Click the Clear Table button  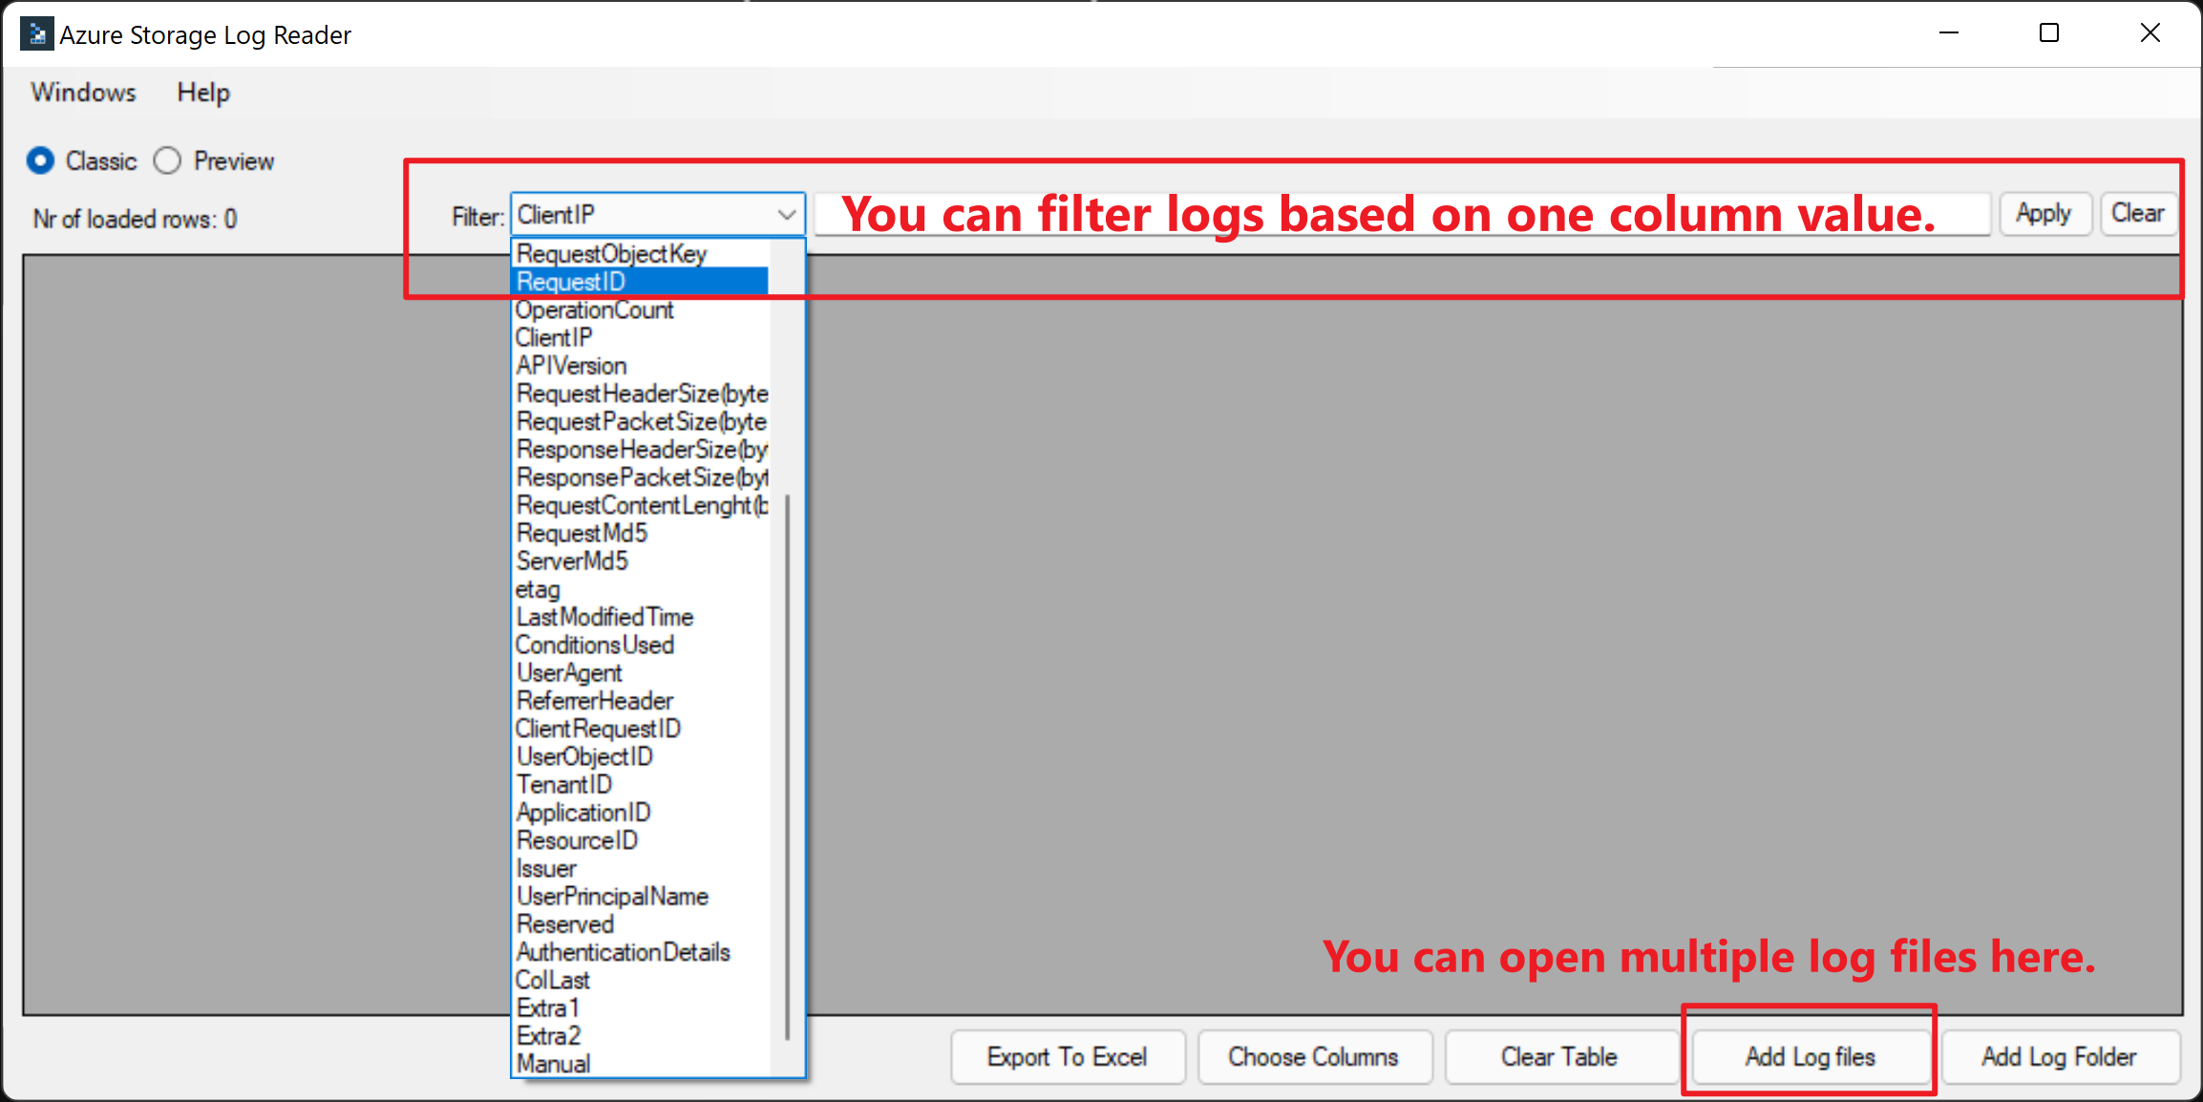tap(1559, 1056)
